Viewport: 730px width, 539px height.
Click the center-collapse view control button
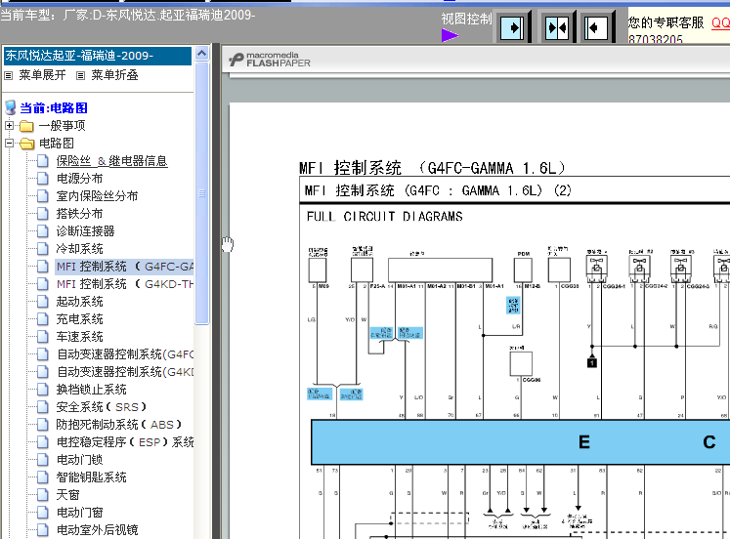[557, 28]
